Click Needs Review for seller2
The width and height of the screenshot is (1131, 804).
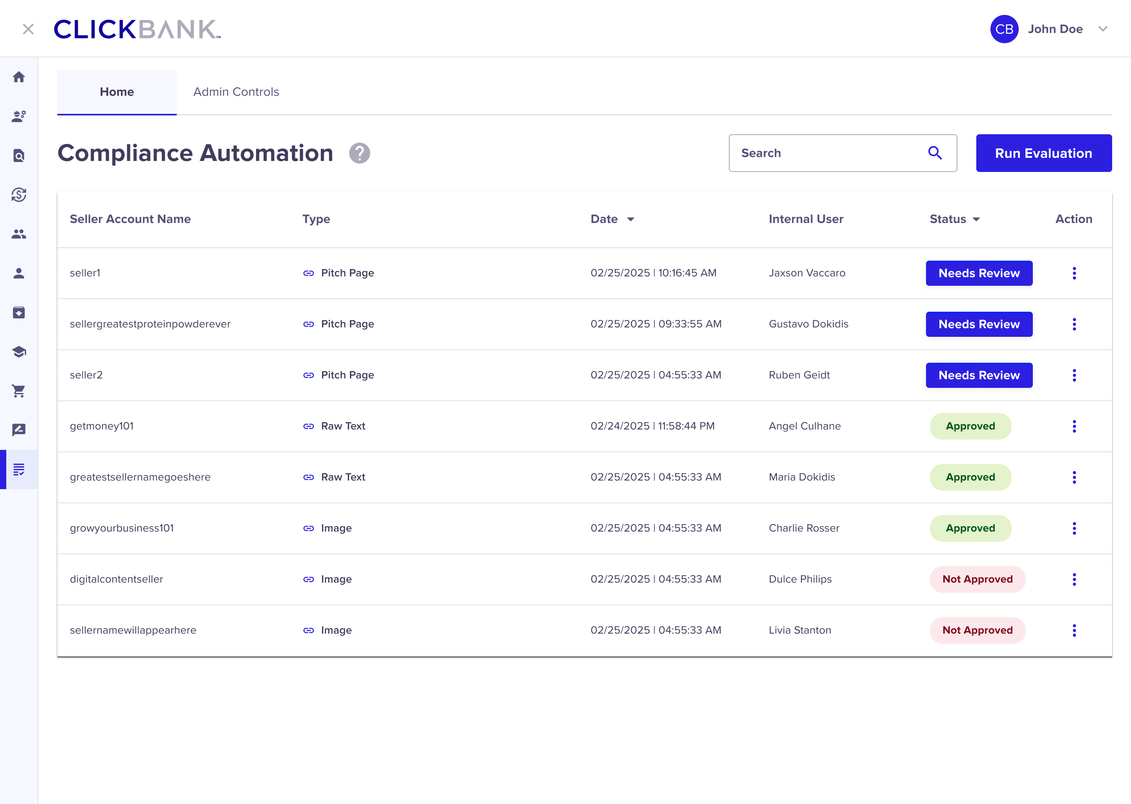point(979,375)
